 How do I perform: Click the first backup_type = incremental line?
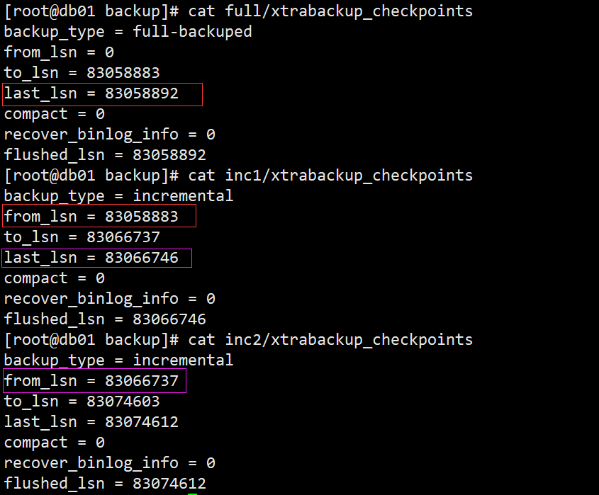point(118,196)
